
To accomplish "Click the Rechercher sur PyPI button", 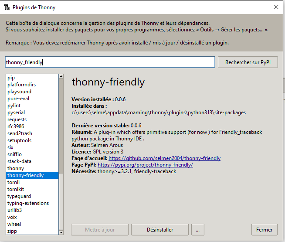I will point(248,62).
